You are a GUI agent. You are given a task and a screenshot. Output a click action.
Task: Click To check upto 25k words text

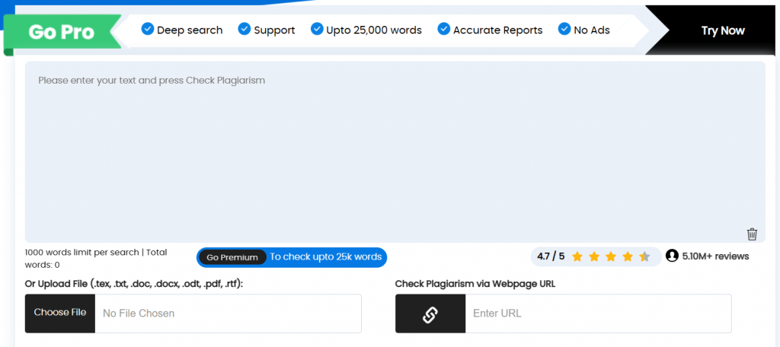(326, 257)
